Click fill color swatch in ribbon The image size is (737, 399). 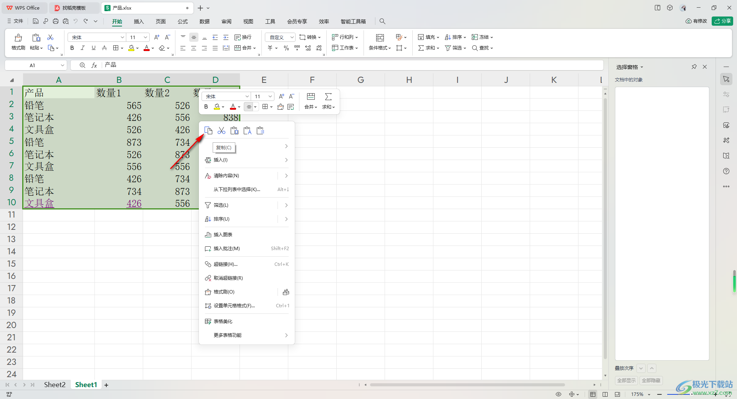click(x=131, y=48)
